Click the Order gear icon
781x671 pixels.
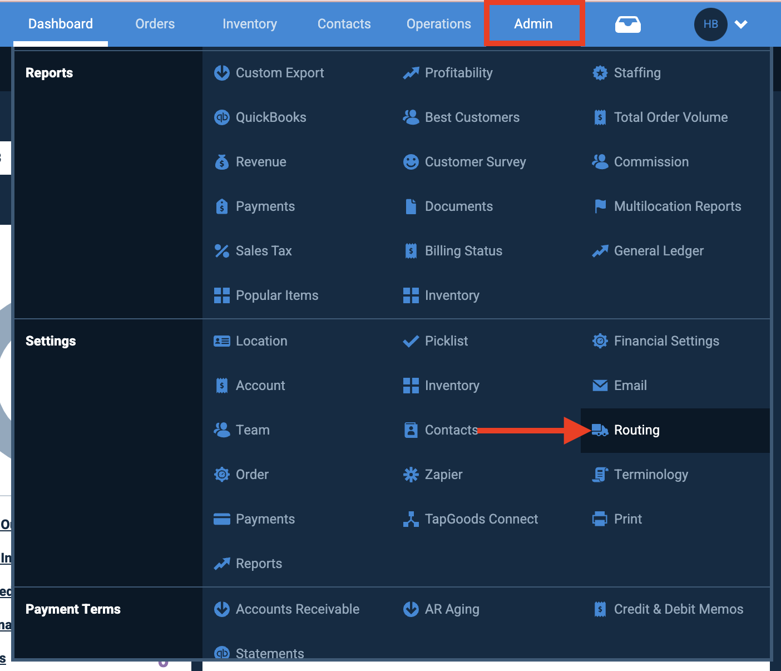pos(222,475)
